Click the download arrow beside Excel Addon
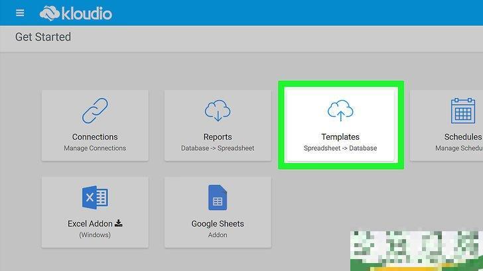Image resolution: width=483 pixels, height=271 pixels. tap(119, 223)
